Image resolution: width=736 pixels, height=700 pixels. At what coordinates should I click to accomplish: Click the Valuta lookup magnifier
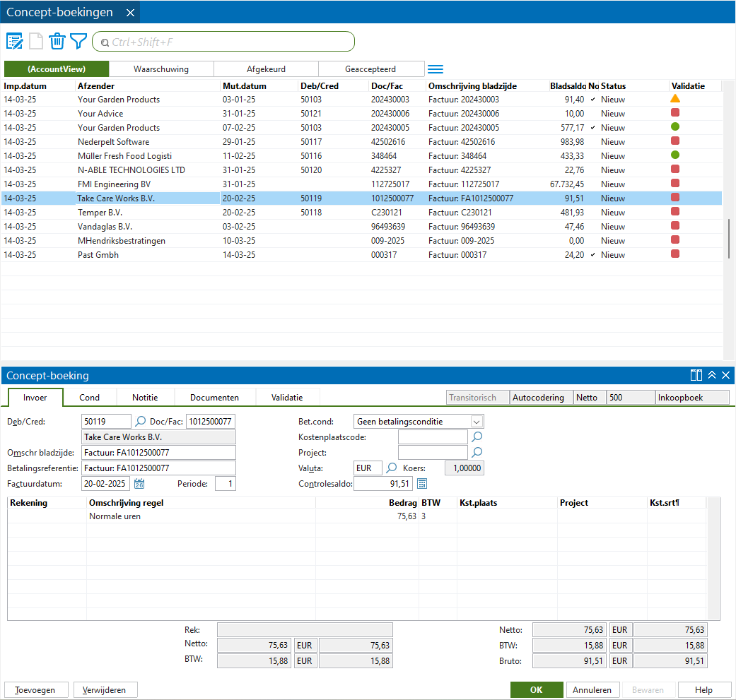391,468
